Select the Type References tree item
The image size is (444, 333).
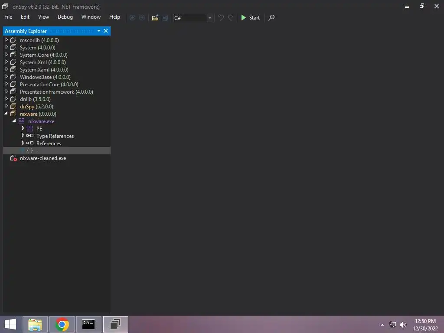(57, 136)
